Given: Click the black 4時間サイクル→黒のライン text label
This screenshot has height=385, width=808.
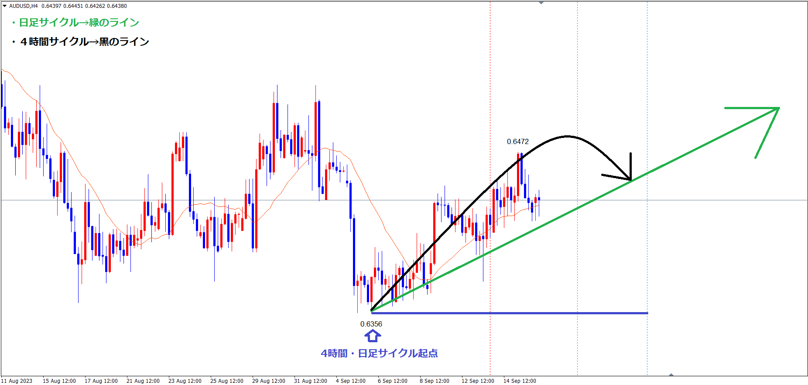Looking at the screenshot, I should [80, 42].
